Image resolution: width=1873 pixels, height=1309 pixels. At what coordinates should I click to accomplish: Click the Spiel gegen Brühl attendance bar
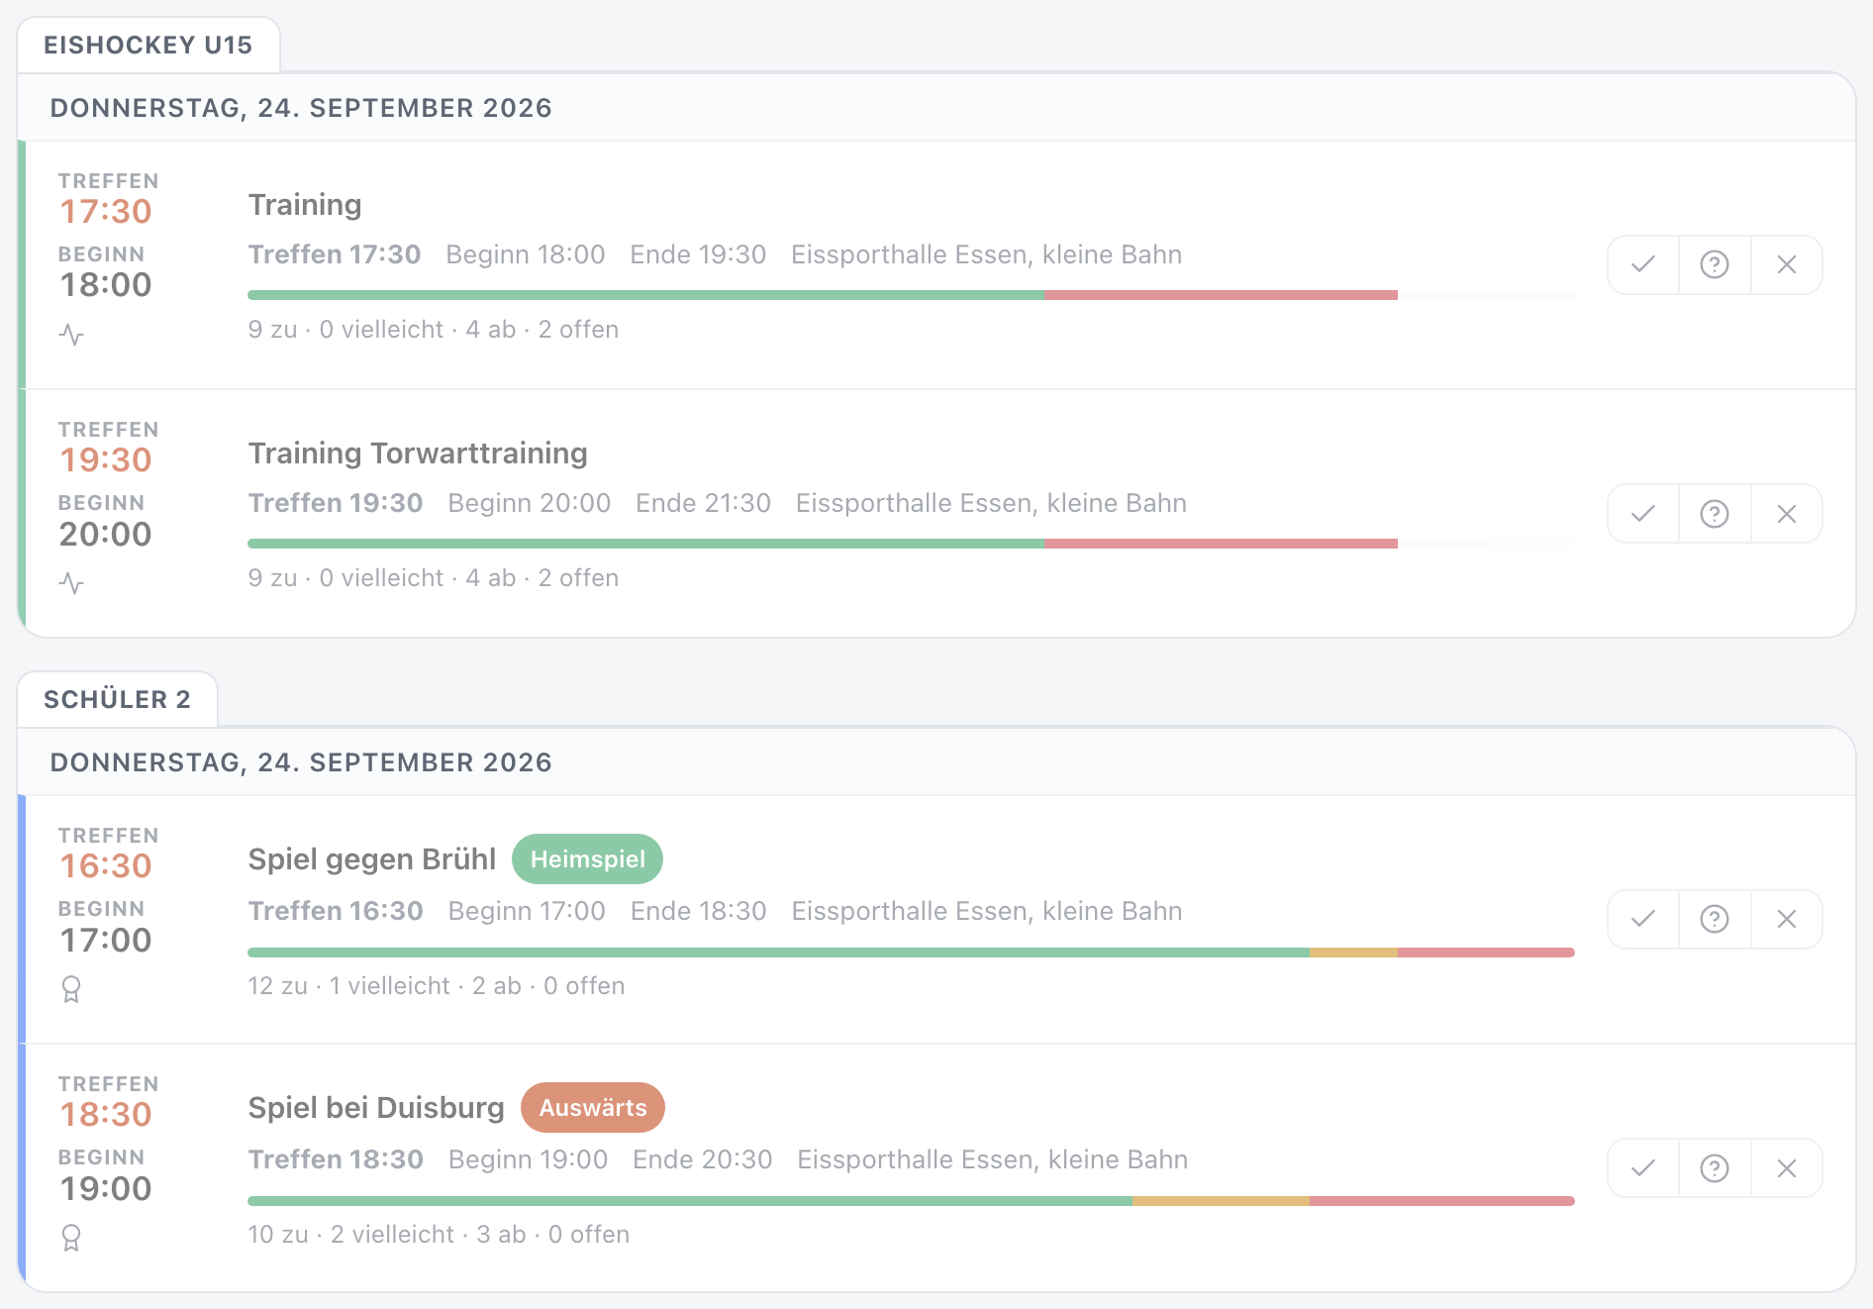click(x=911, y=953)
